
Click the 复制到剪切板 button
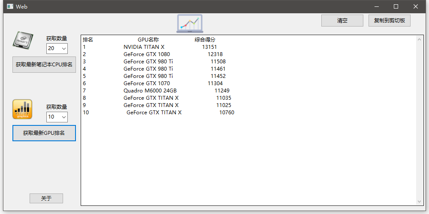(x=390, y=21)
